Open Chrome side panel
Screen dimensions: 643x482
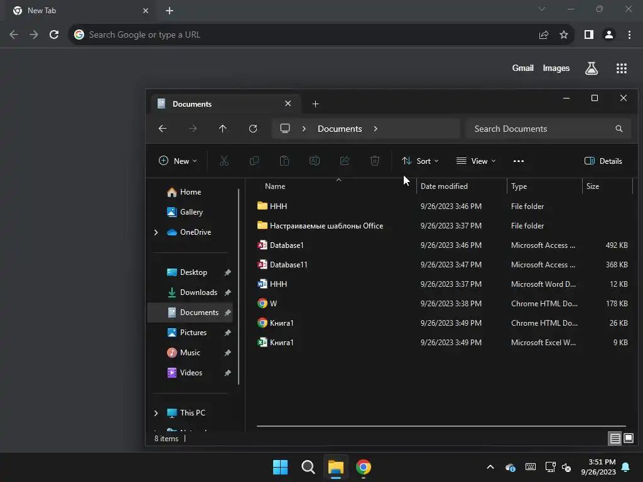(x=589, y=35)
